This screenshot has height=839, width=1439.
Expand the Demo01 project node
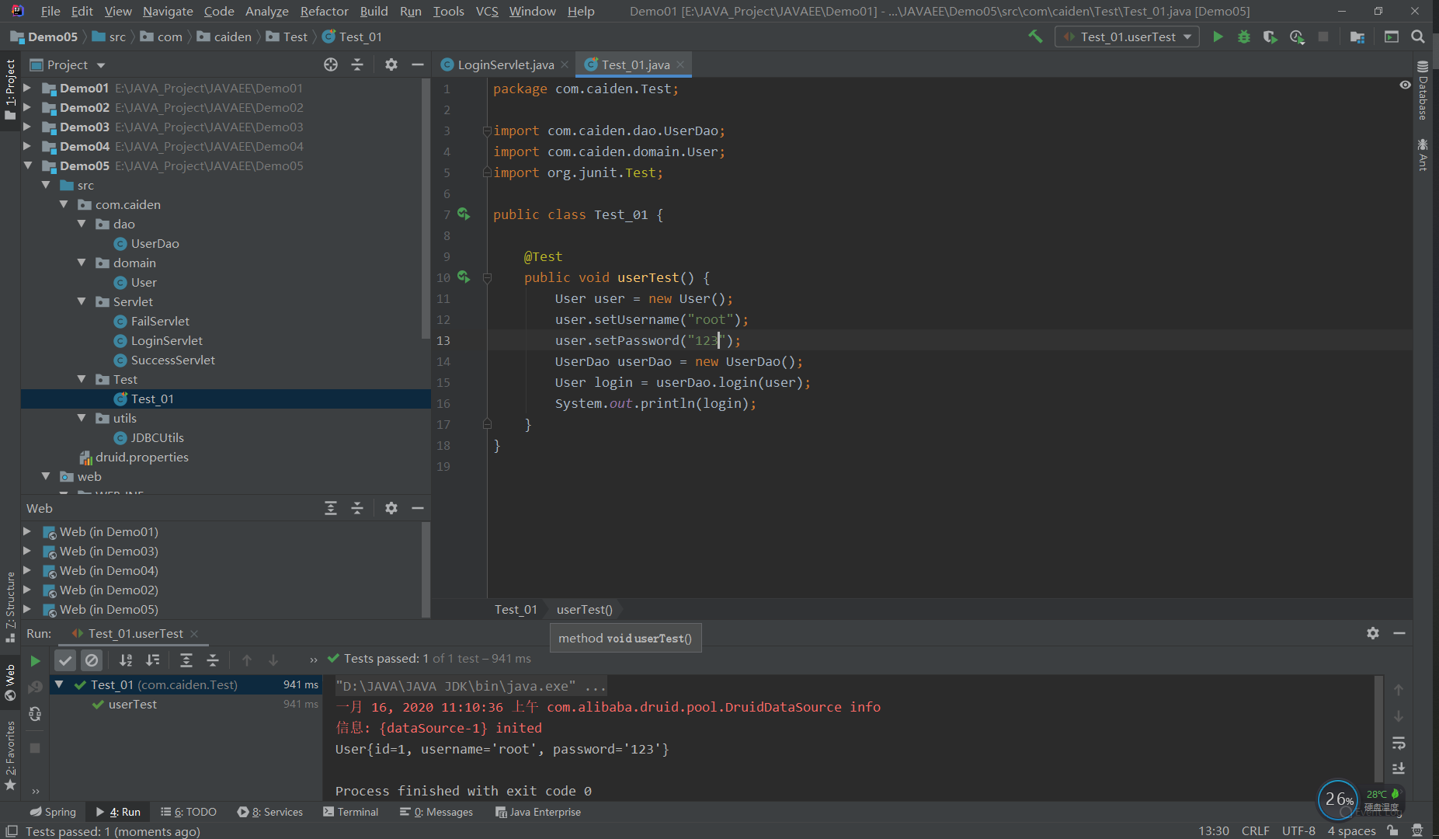point(28,88)
